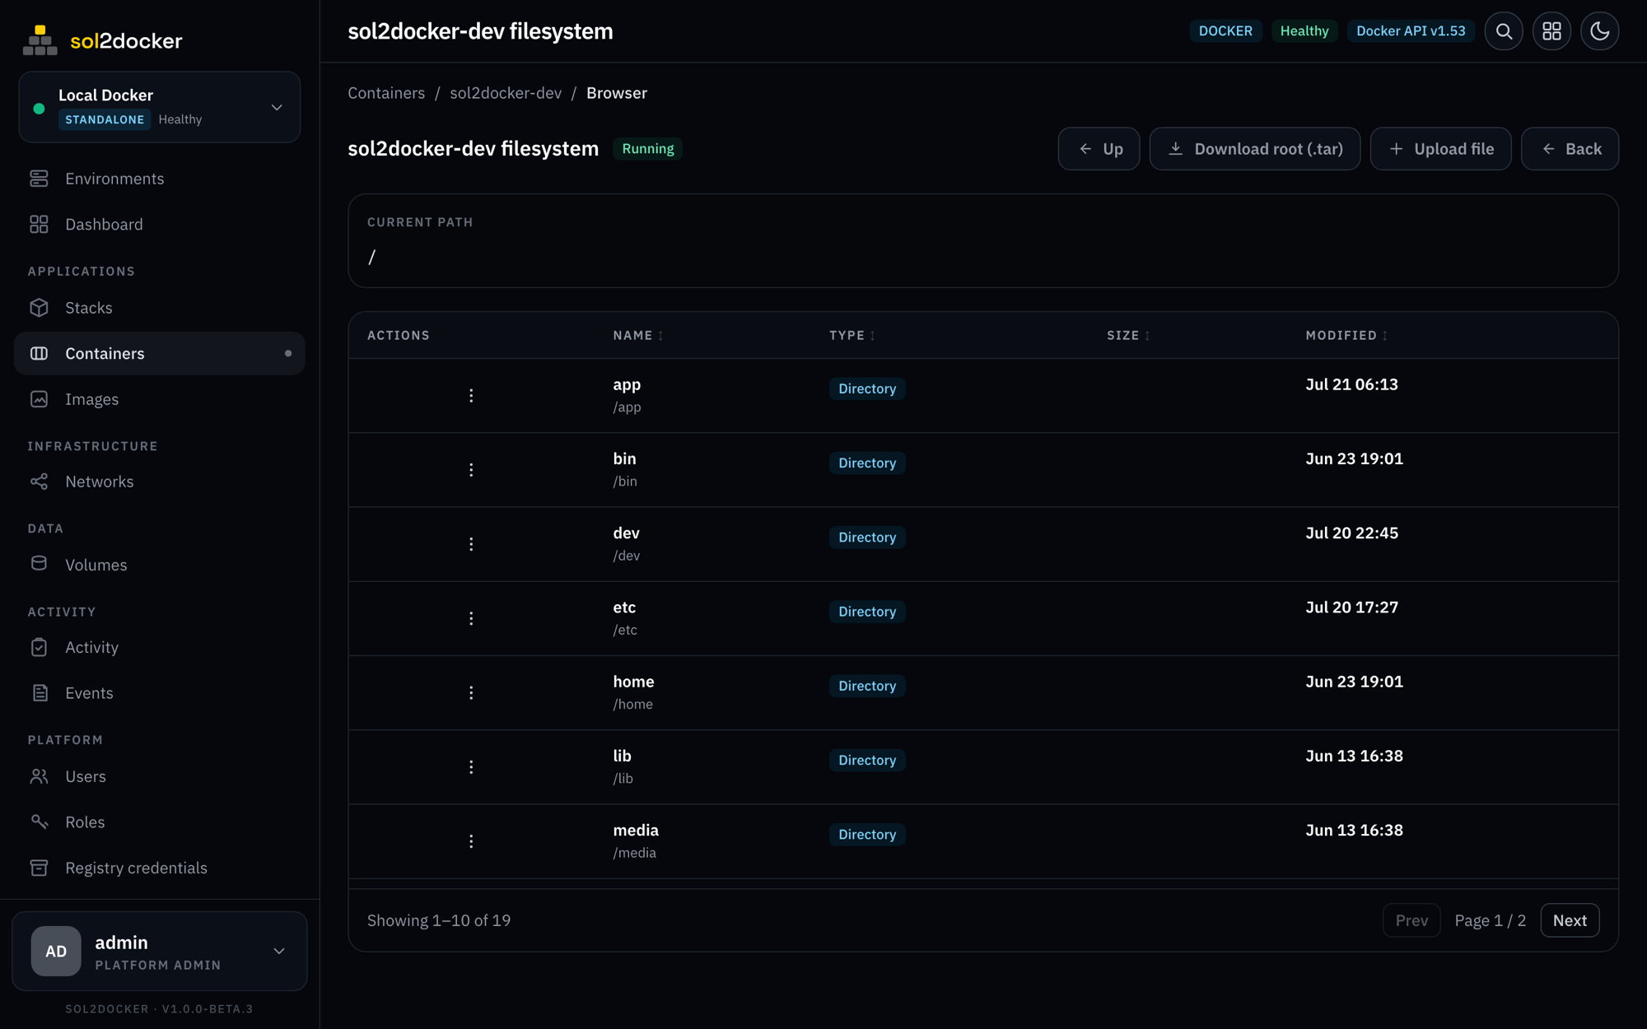Open actions menu for media row

click(471, 841)
